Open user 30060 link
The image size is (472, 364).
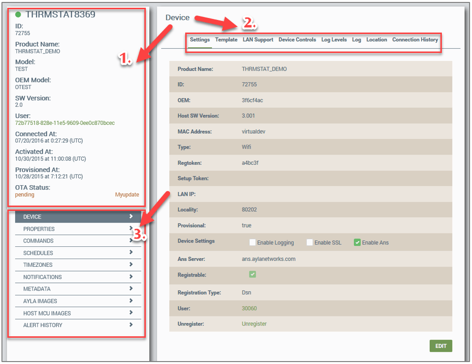[x=249, y=308]
